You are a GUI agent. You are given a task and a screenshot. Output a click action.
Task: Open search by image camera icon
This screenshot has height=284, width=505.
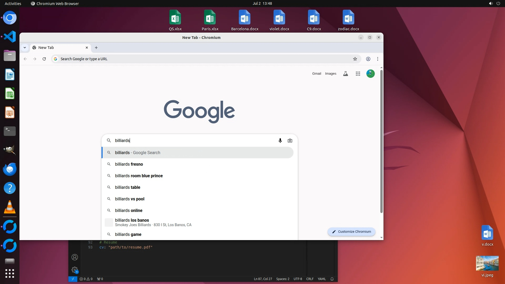pos(290,141)
